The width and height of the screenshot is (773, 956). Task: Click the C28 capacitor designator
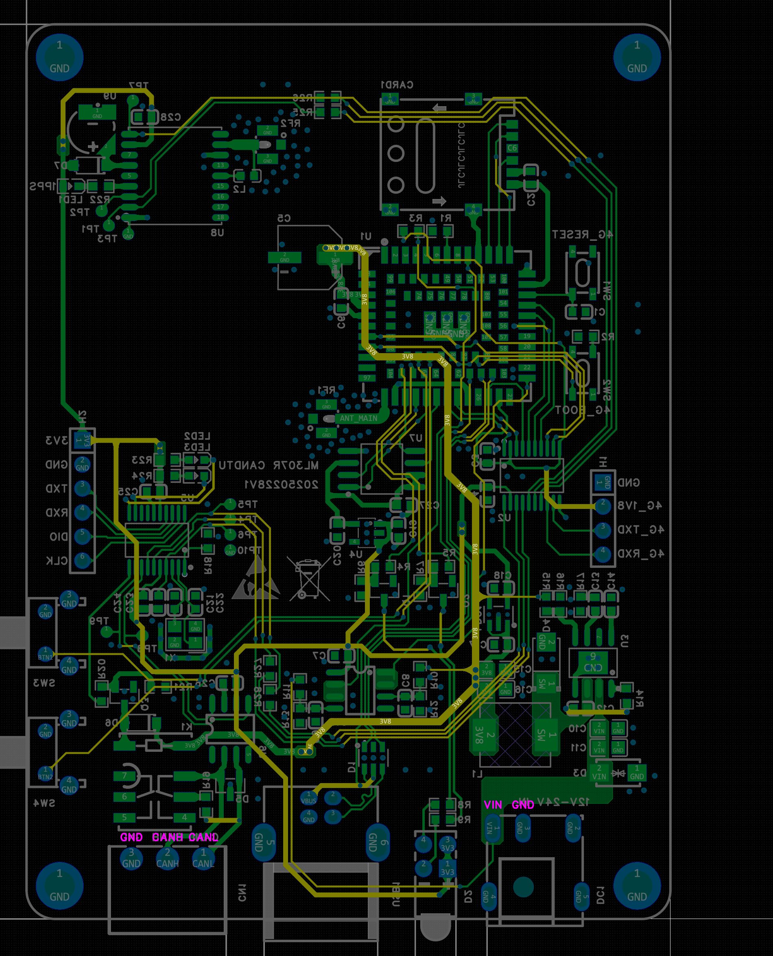[x=171, y=117]
